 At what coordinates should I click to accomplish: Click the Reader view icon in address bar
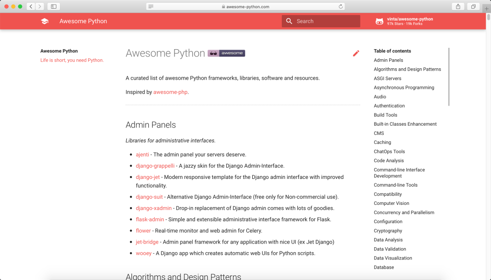pos(150,6)
